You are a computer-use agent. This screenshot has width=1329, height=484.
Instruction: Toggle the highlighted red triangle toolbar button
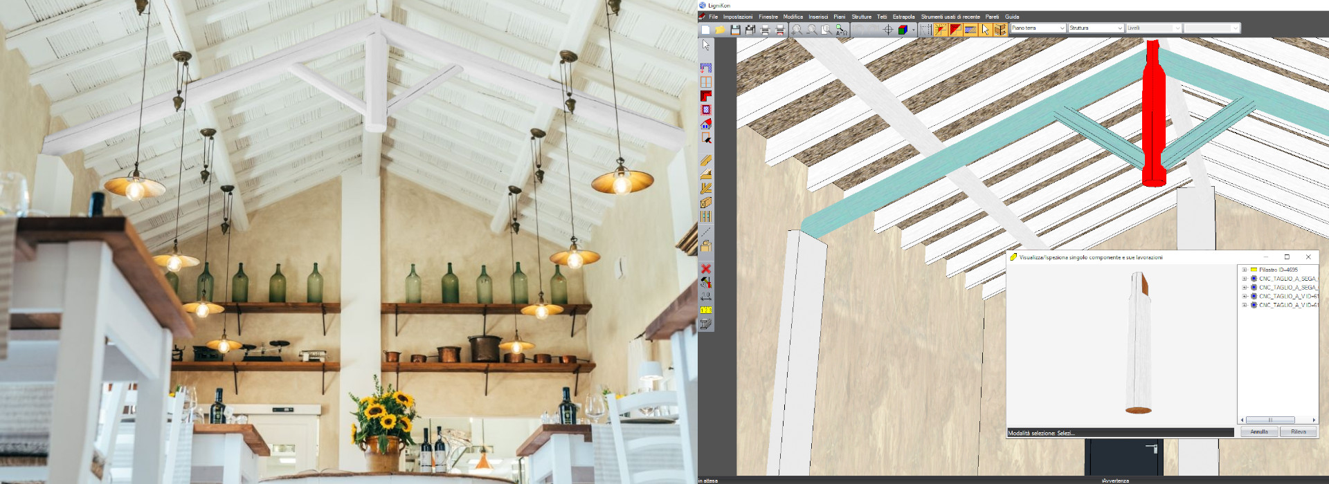[x=955, y=30]
